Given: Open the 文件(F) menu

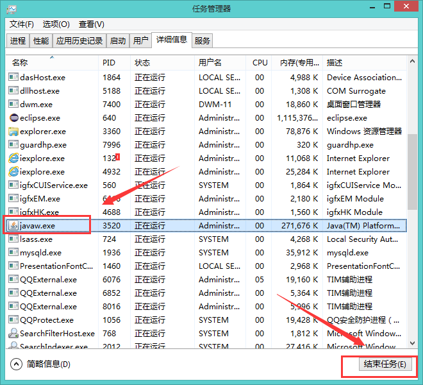Looking at the screenshot, I should (x=22, y=24).
